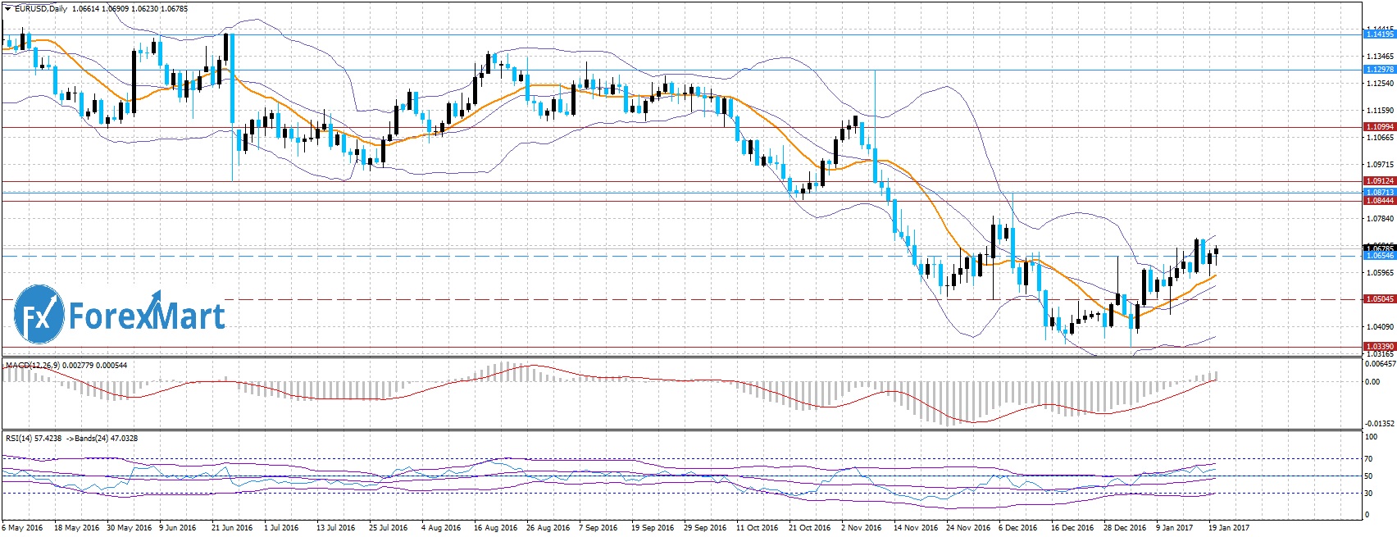1397x537 pixels.
Task: Click the ForexMart watermark text
Action: (x=146, y=316)
